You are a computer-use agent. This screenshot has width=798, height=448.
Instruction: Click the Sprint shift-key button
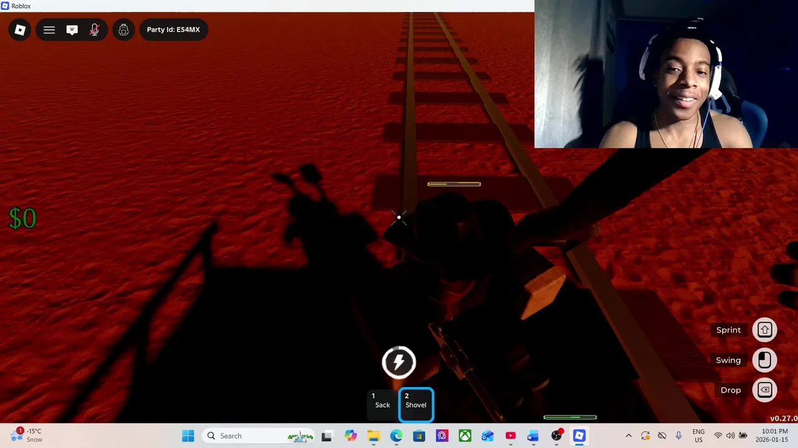click(x=765, y=330)
